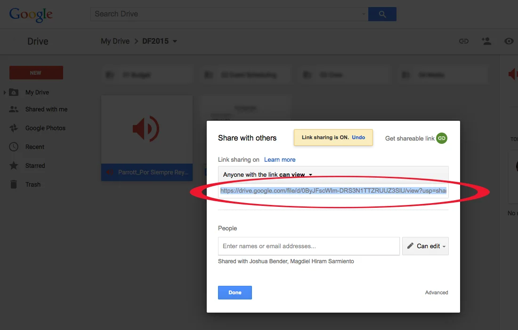Click the get link chain icon in toolbar

coord(464,41)
